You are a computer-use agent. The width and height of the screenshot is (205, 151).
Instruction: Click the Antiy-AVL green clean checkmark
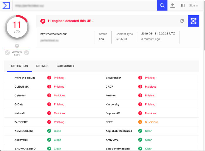(x=140, y=140)
